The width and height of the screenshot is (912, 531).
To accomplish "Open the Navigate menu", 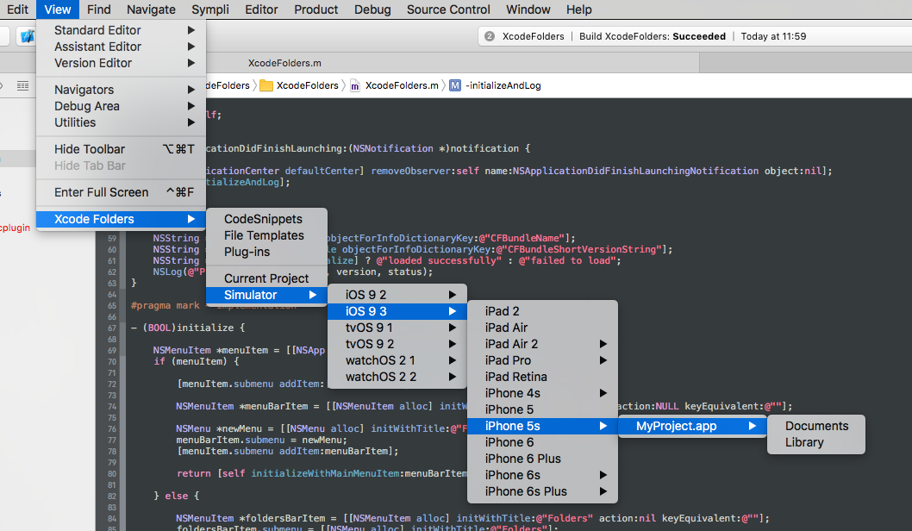I will tap(151, 9).
